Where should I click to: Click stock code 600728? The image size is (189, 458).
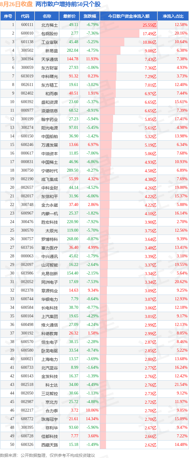(x=27, y=436)
